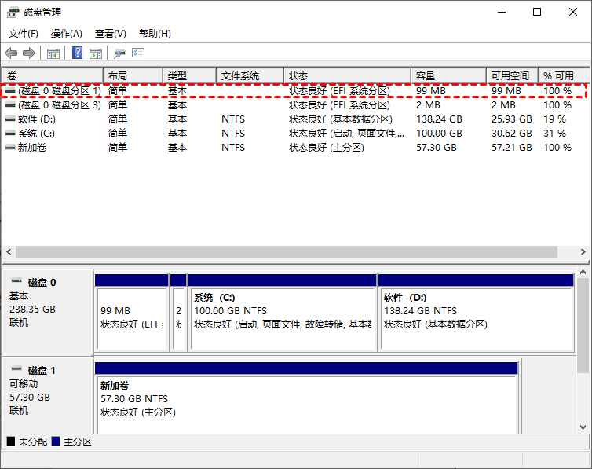Show/hide action pane toolbar icon
Screen dimensions: 592x469
coord(96,53)
